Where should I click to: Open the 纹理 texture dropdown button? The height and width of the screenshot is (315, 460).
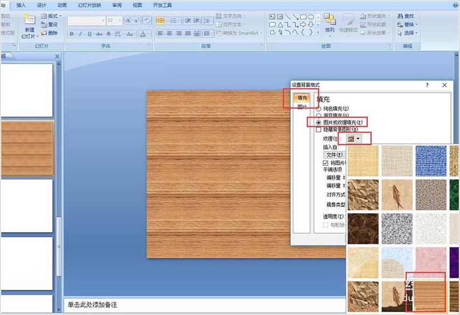[x=354, y=138]
